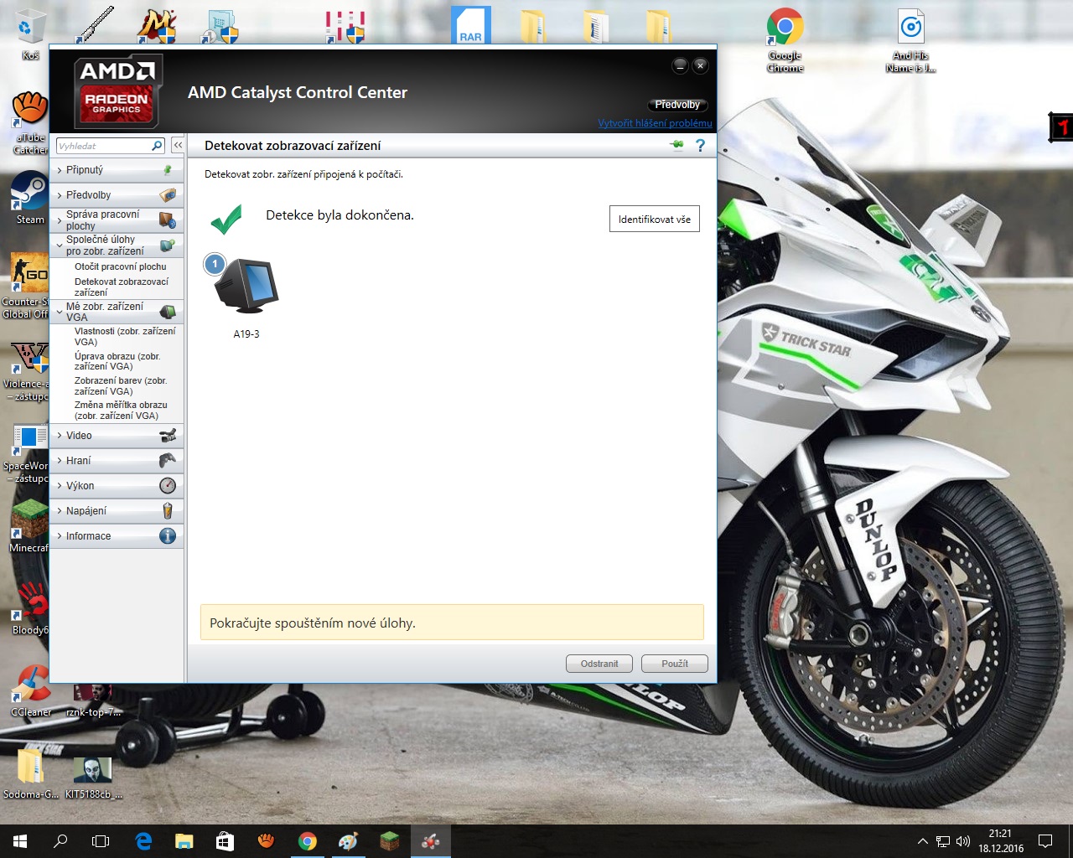Expand the Napájení section
This screenshot has width=1073, height=858.
(86, 511)
